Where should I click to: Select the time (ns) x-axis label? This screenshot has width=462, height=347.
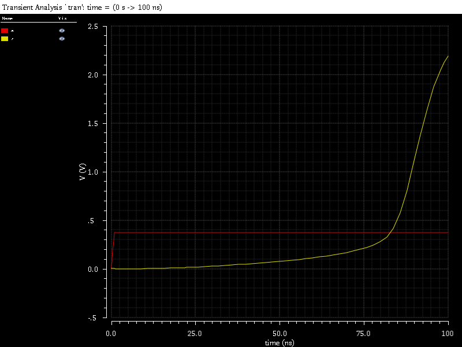[x=280, y=342]
